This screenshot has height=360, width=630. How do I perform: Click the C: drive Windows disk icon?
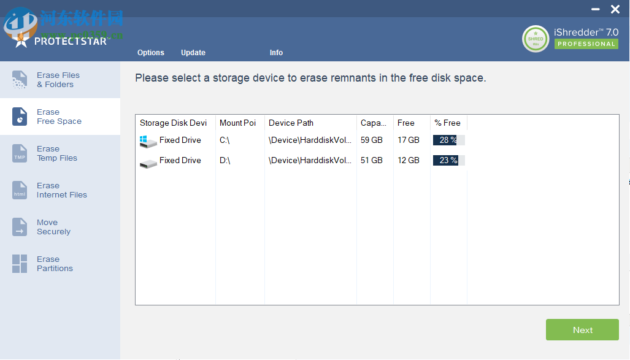[148, 141]
